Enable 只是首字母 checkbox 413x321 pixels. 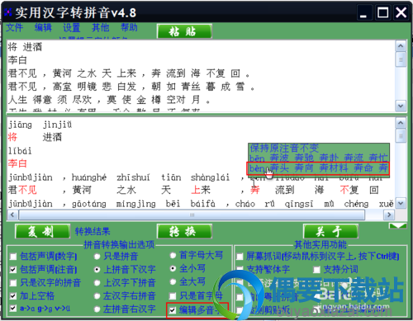click(173, 296)
